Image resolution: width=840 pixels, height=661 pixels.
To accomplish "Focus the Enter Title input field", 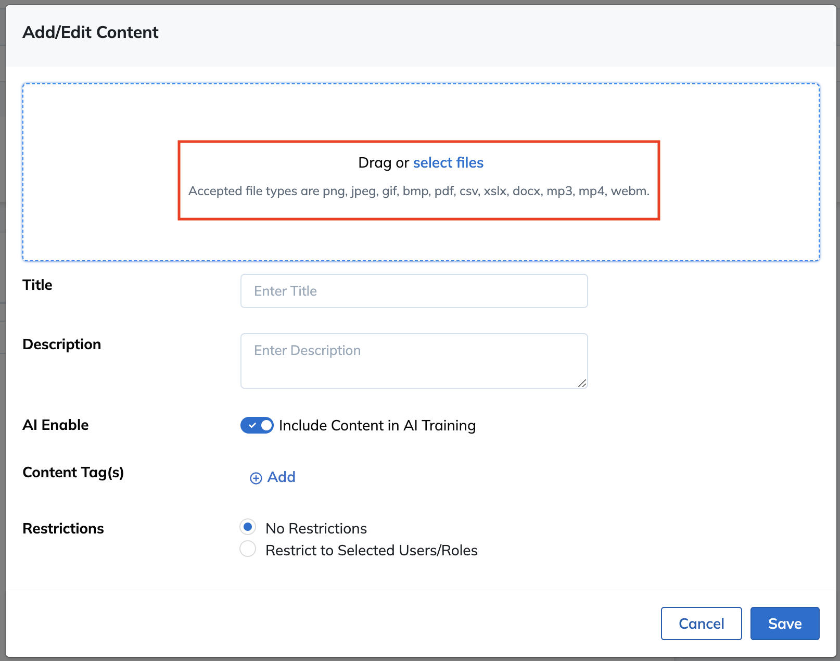I will click(x=414, y=291).
